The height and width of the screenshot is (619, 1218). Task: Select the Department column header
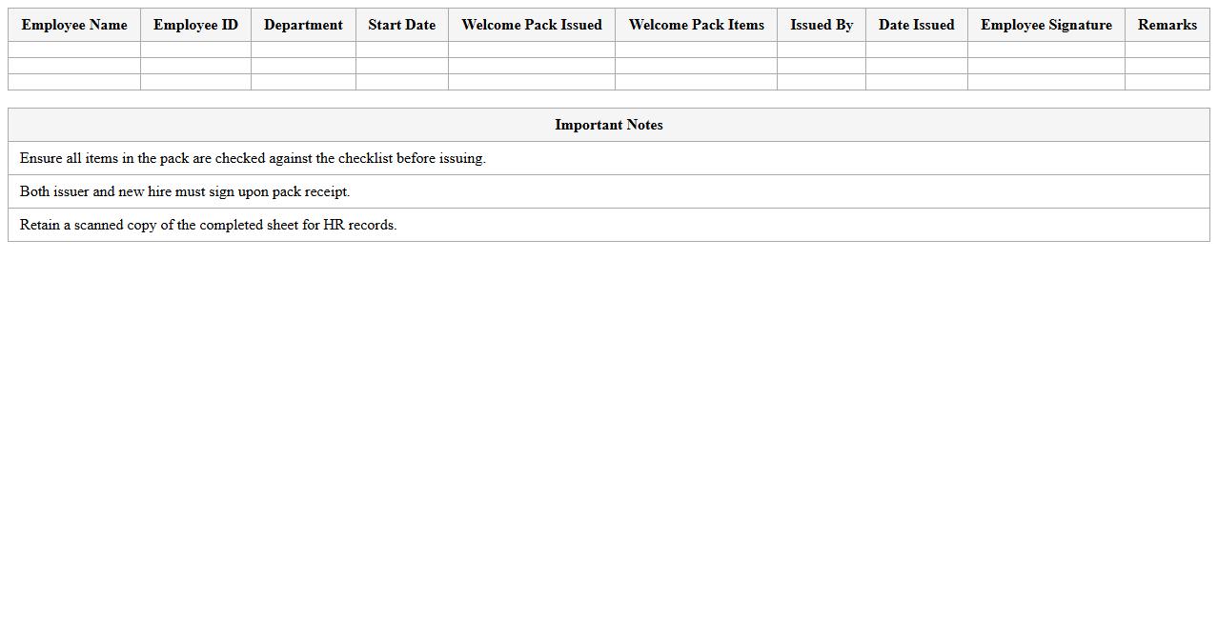tap(302, 25)
